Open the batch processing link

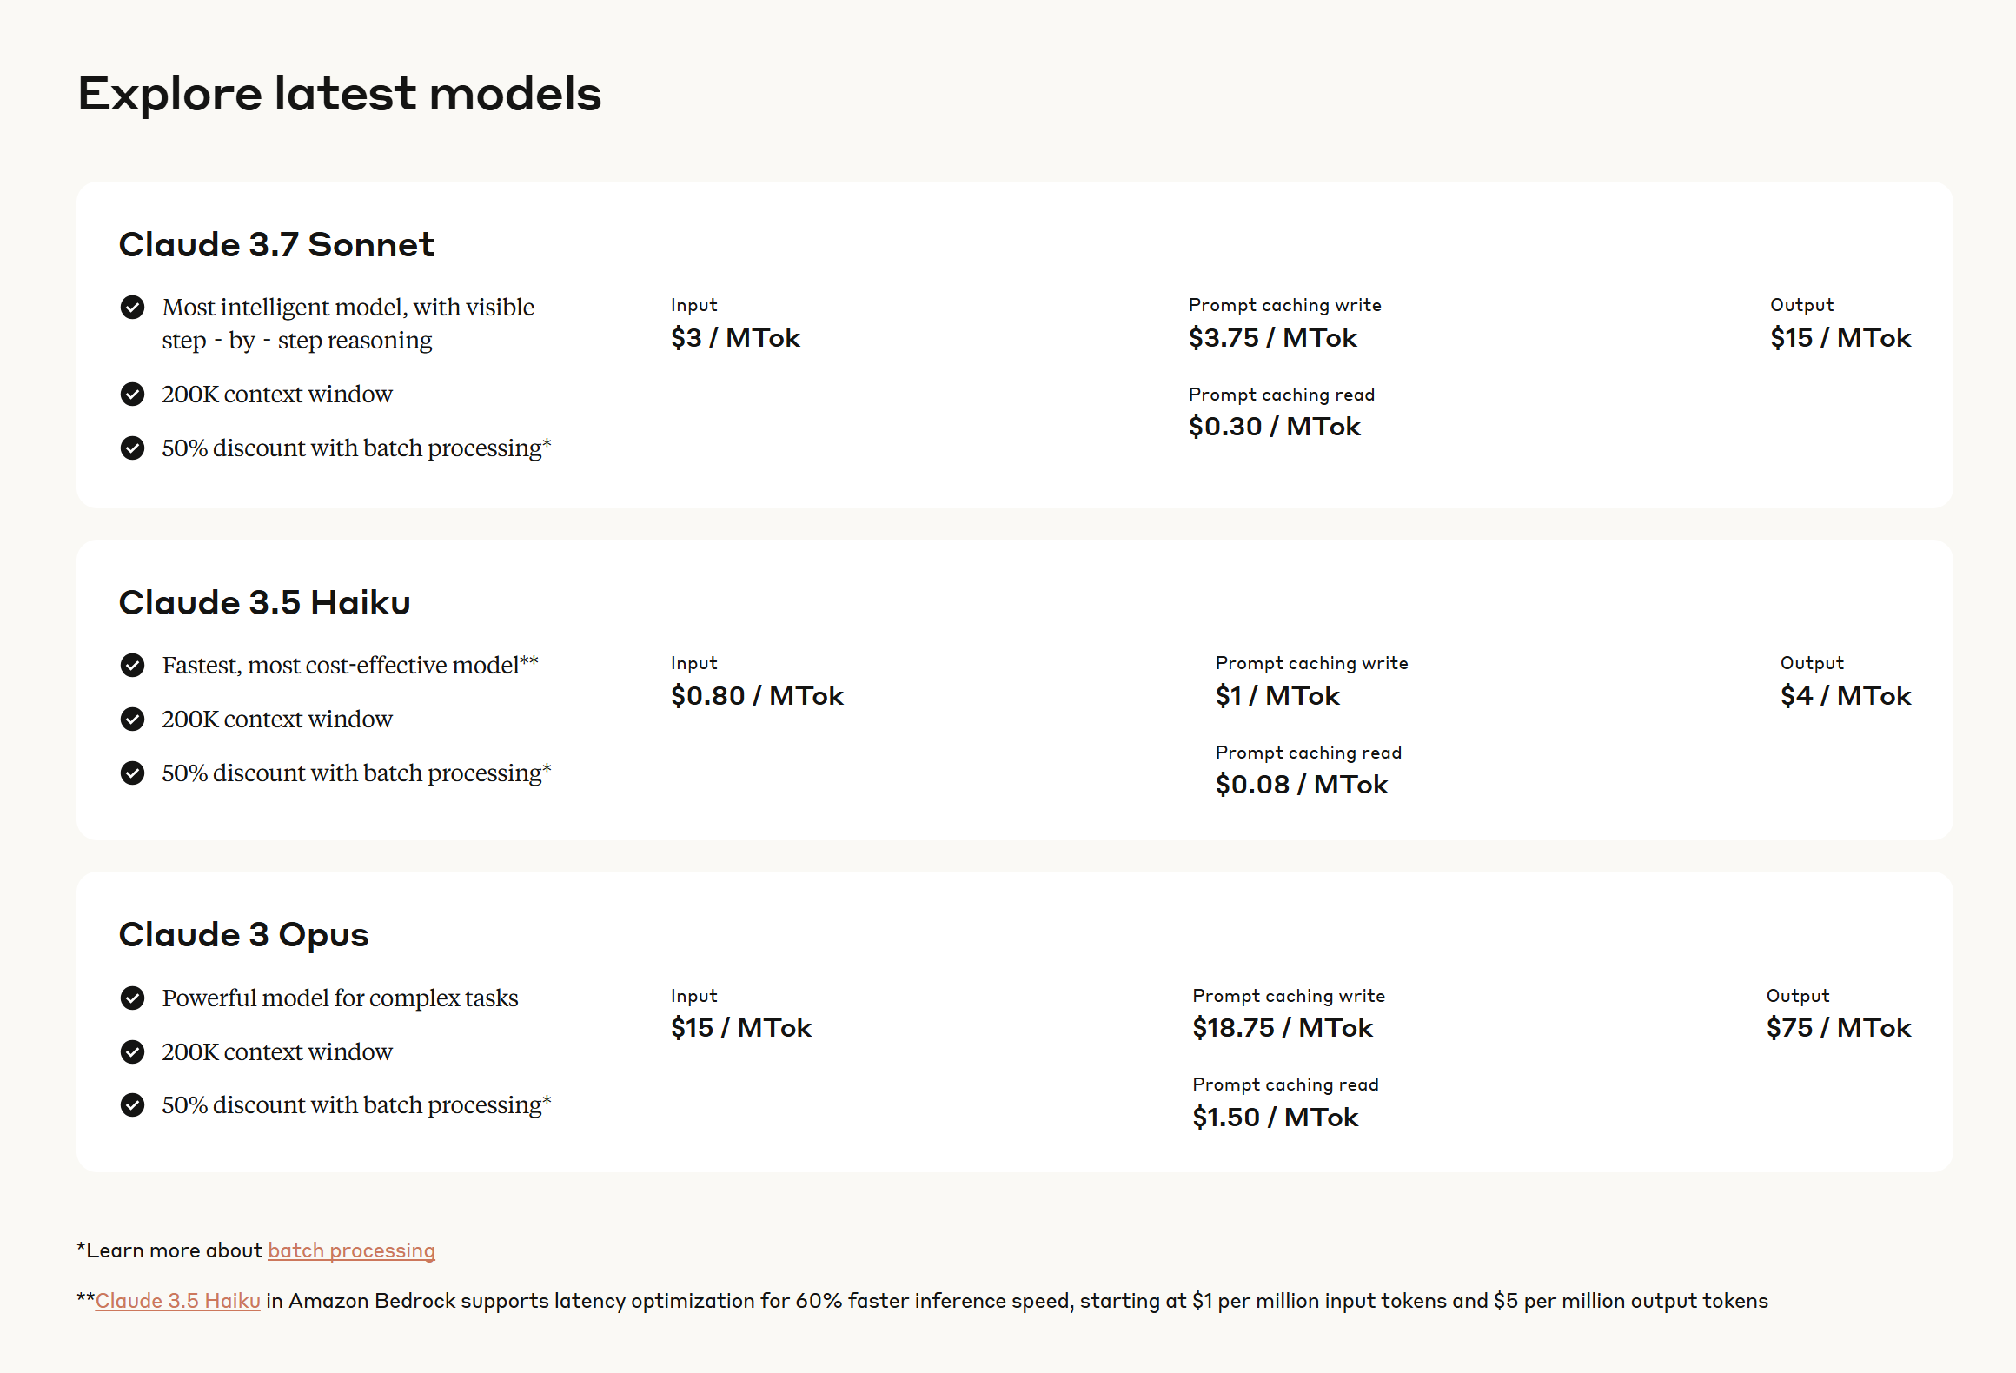(x=351, y=1250)
